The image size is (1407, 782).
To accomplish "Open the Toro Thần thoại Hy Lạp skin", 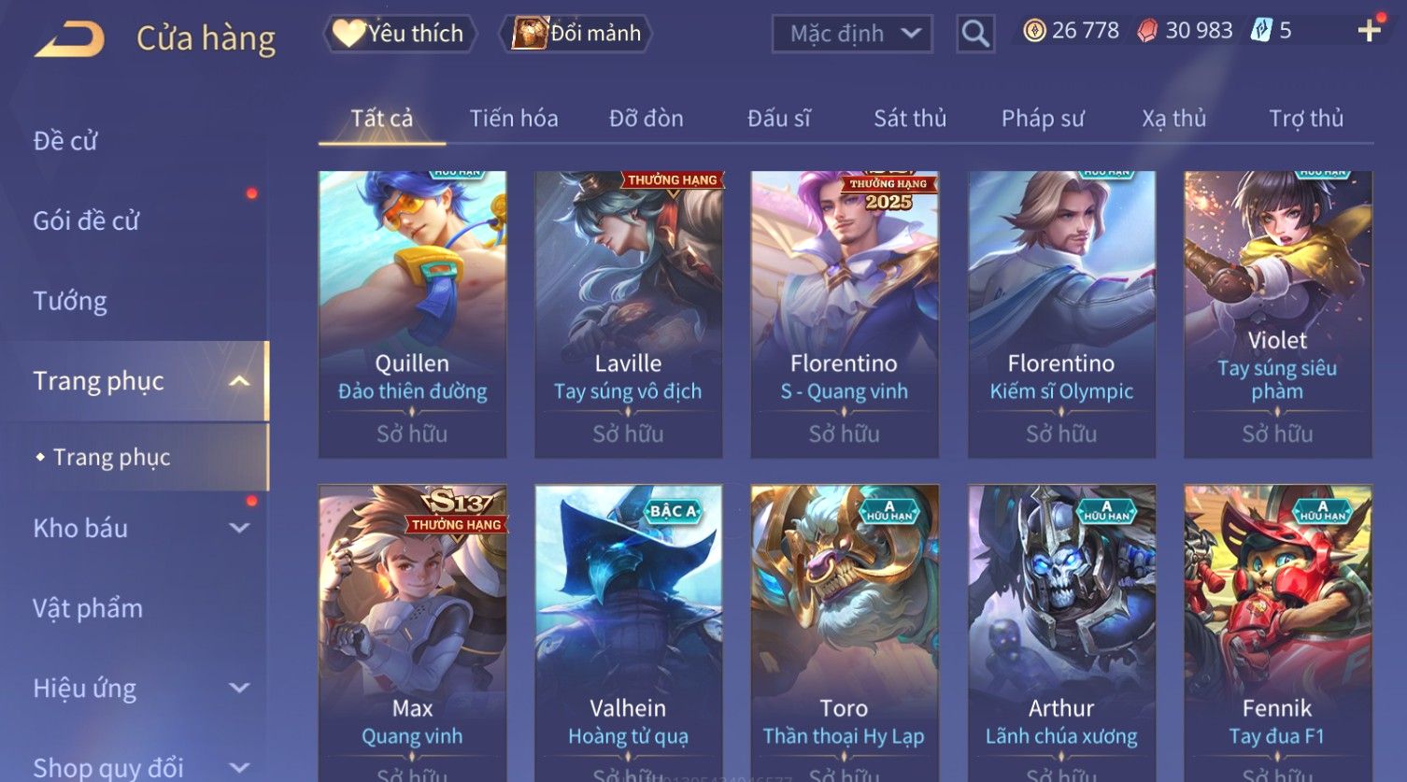I will 844,633.
